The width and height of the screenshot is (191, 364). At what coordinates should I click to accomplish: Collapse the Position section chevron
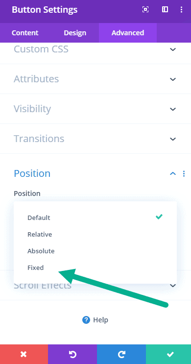coord(173,173)
